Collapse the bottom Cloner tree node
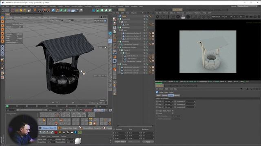The image size is (261, 146). point(118,64)
